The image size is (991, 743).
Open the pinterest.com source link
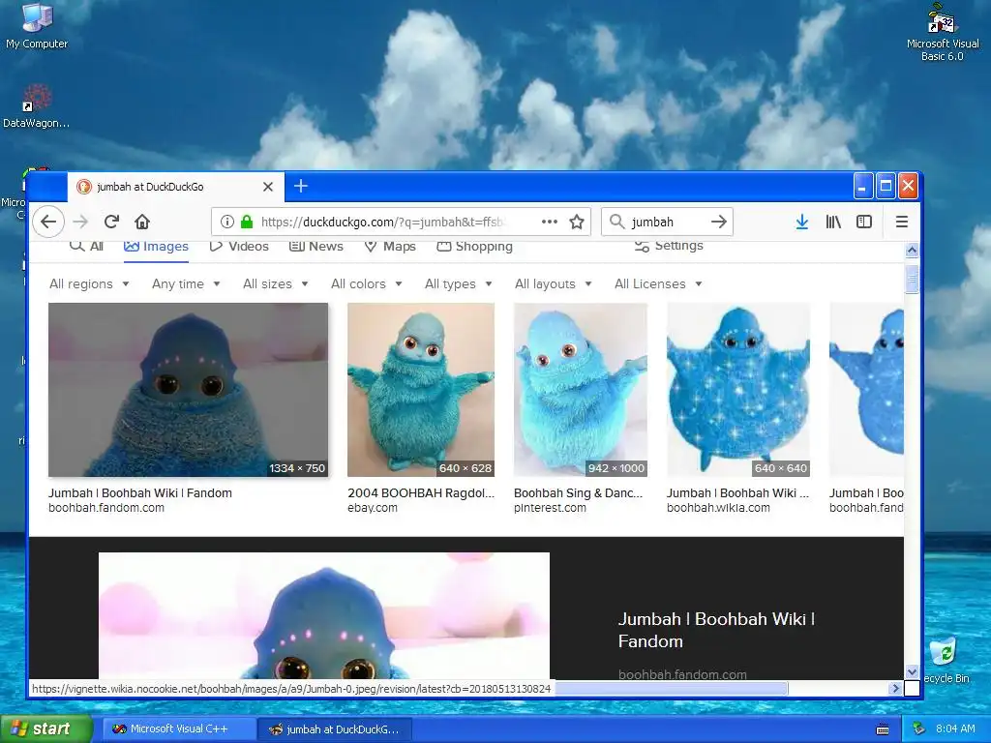(x=550, y=507)
